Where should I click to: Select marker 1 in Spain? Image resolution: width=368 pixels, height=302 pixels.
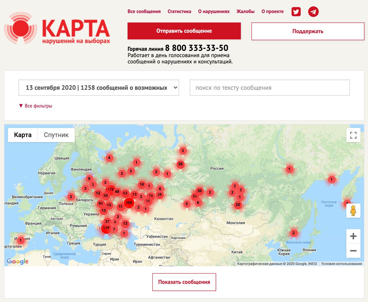[x=20, y=240]
